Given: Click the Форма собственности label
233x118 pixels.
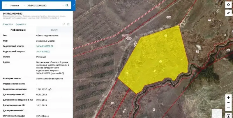Looking at the screenshot, I should 14,84.
